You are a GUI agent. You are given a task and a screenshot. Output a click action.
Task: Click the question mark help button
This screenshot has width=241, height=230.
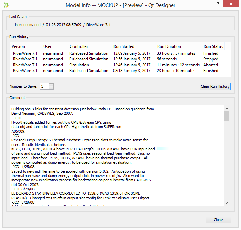point(218,4)
